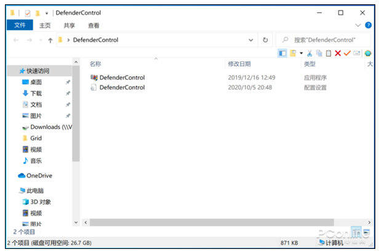Click the 871 KB status bar size
Image resolution: width=379 pixels, height=252 pixels.
point(289,243)
